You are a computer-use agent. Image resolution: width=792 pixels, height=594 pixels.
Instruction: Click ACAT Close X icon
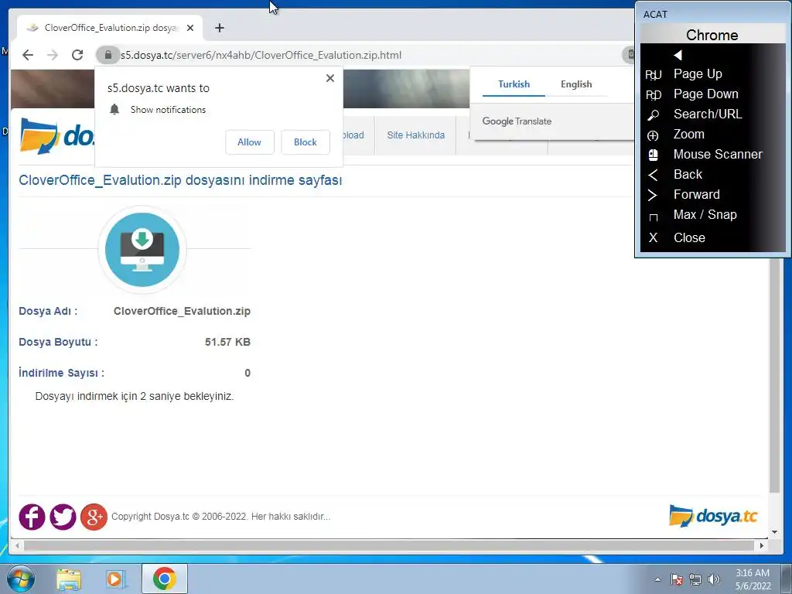click(x=653, y=237)
